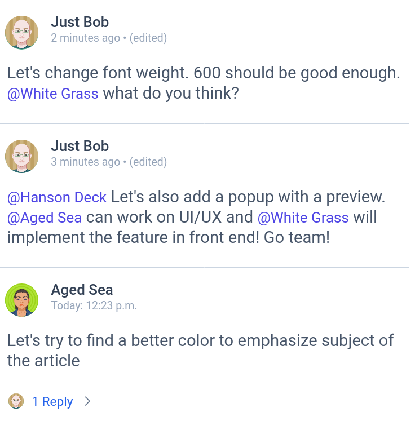Open the Aged Sea author name
This screenshot has height=421, width=415.
pyautogui.click(x=82, y=290)
